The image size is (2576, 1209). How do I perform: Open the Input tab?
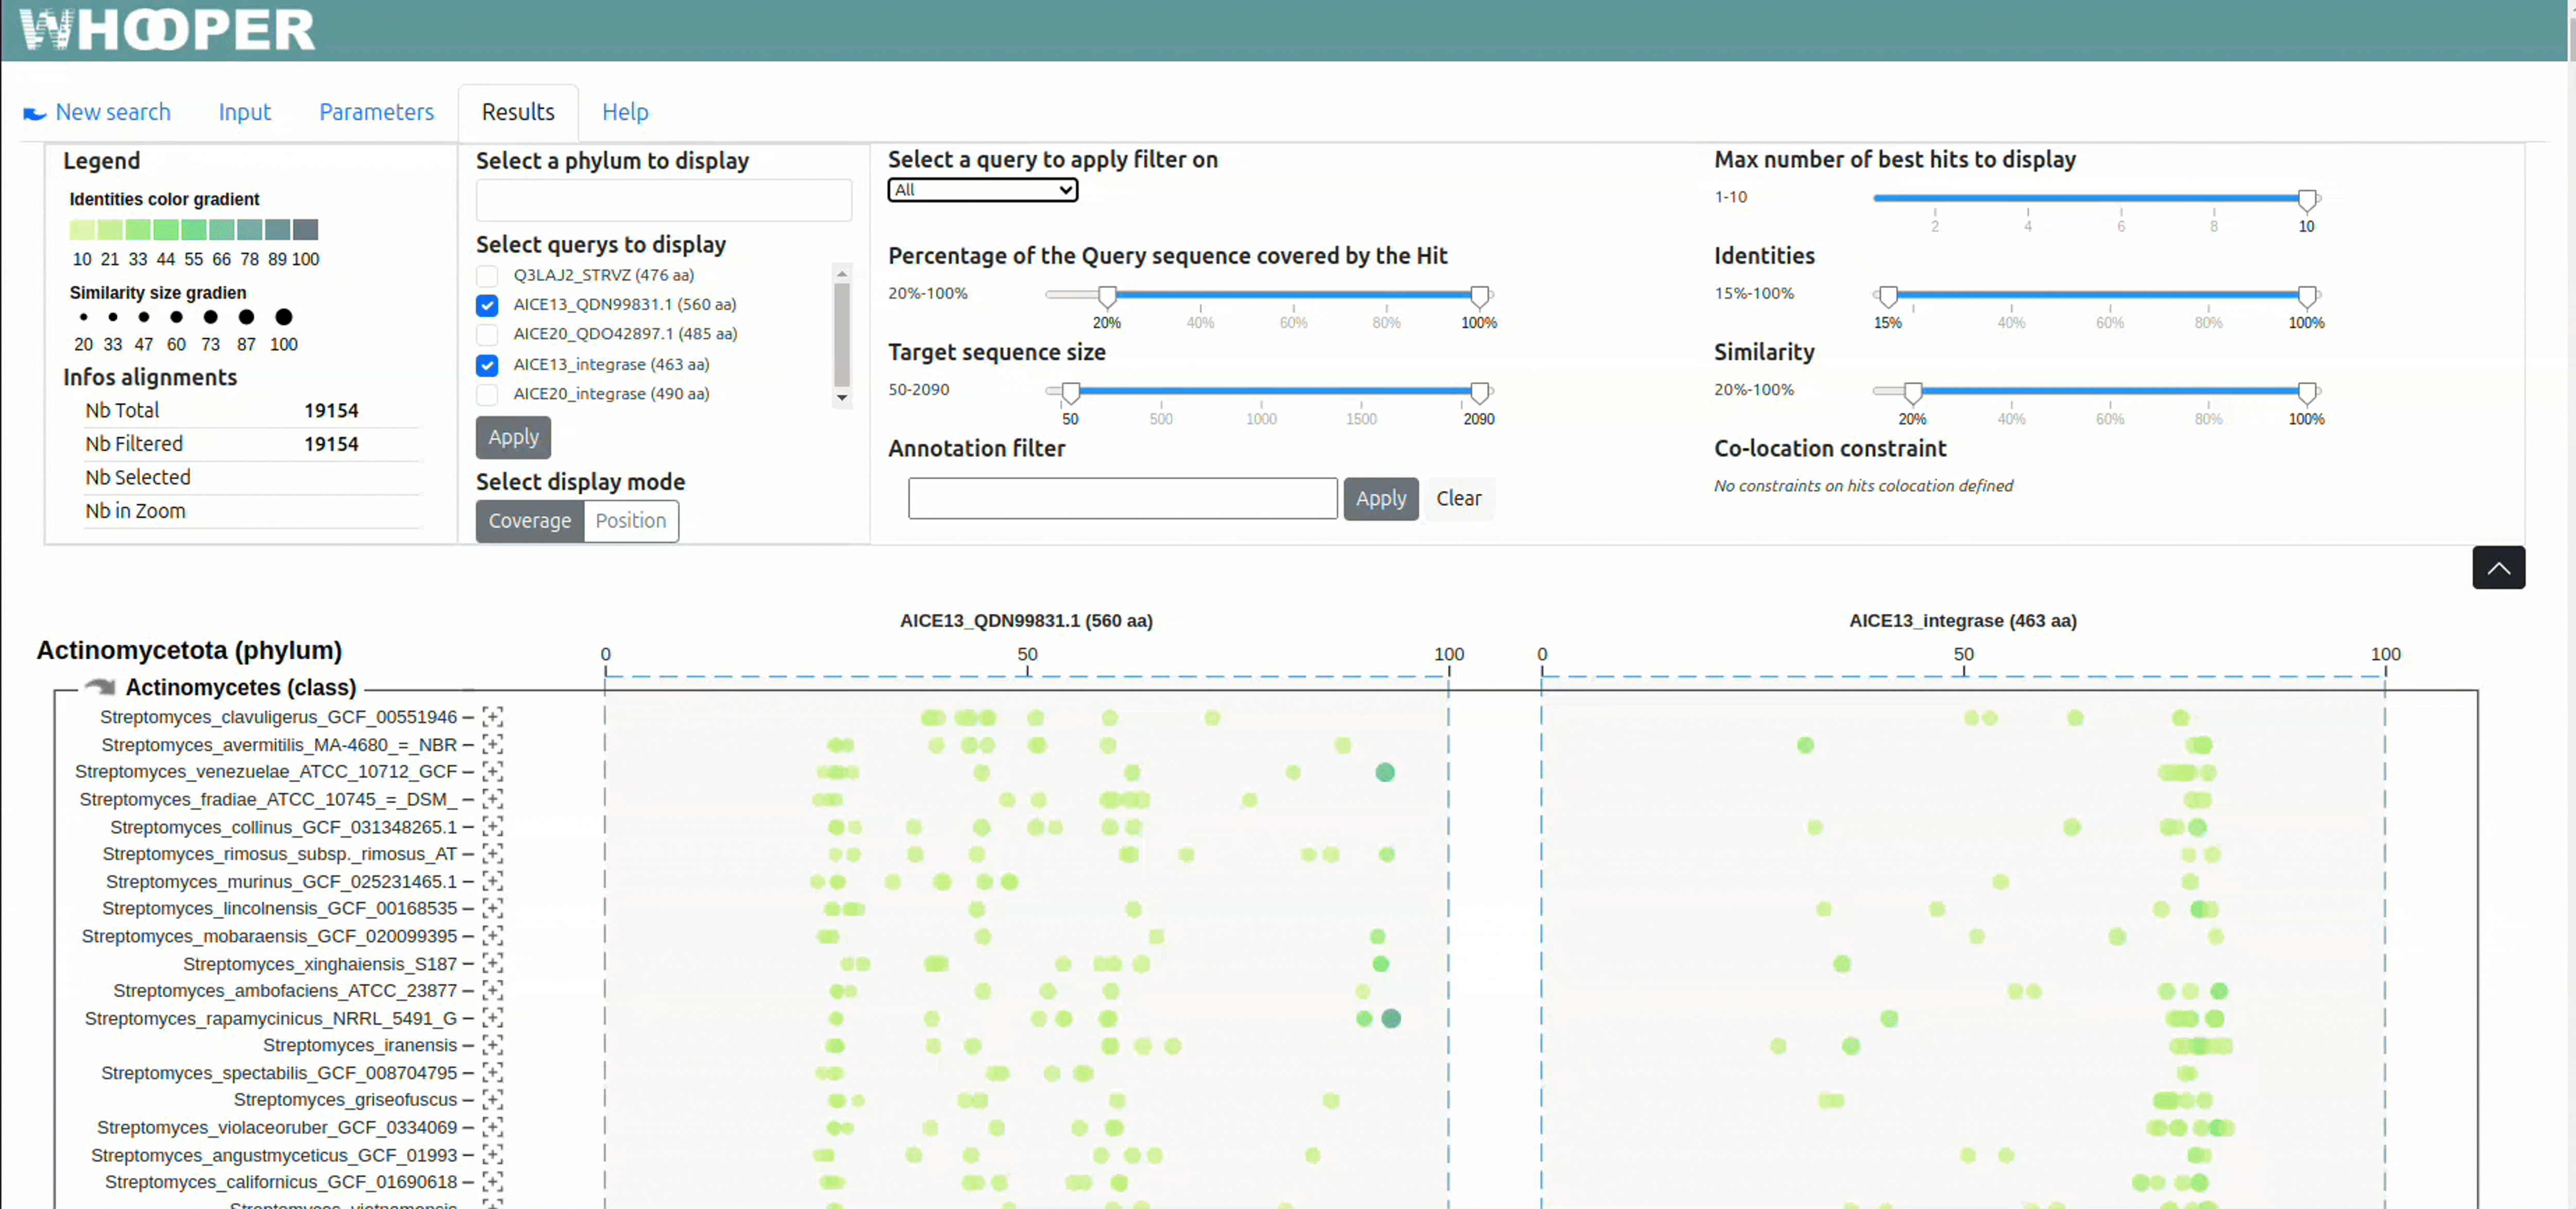245,112
